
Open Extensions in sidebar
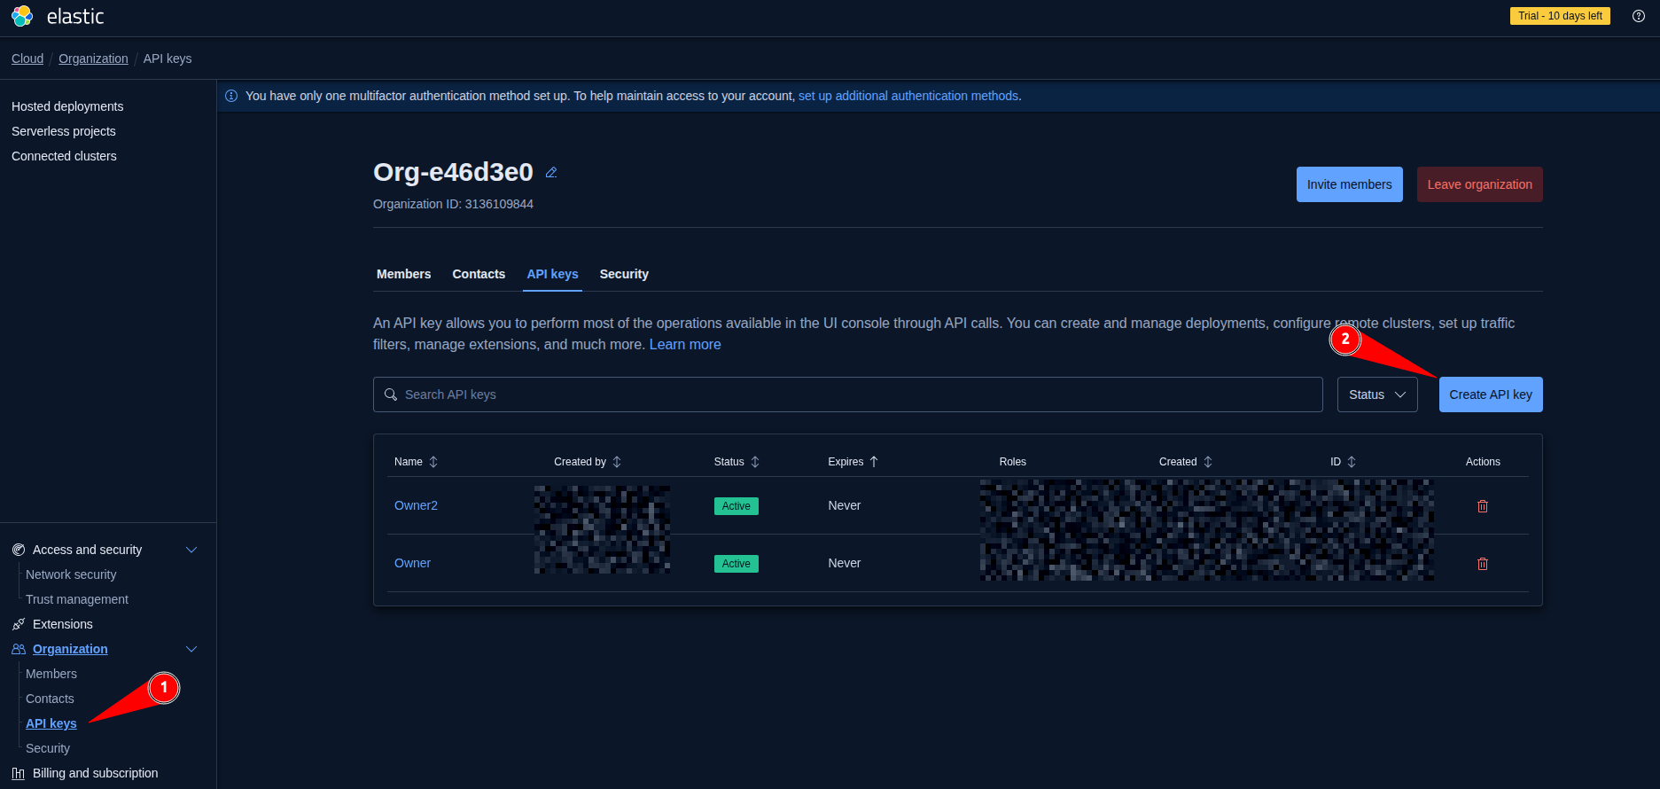[x=63, y=624]
